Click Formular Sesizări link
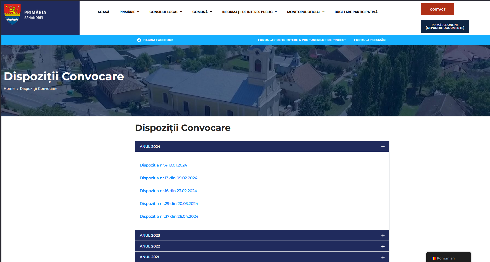Screen dimensions: 490x262 pos(370,40)
